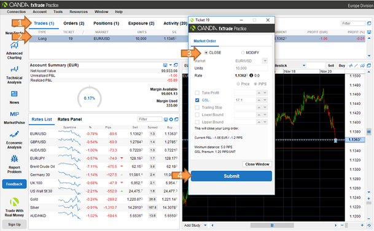Click the Close Window button
Viewport: 374px width, 231px height.
pyautogui.click(x=257, y=164)
